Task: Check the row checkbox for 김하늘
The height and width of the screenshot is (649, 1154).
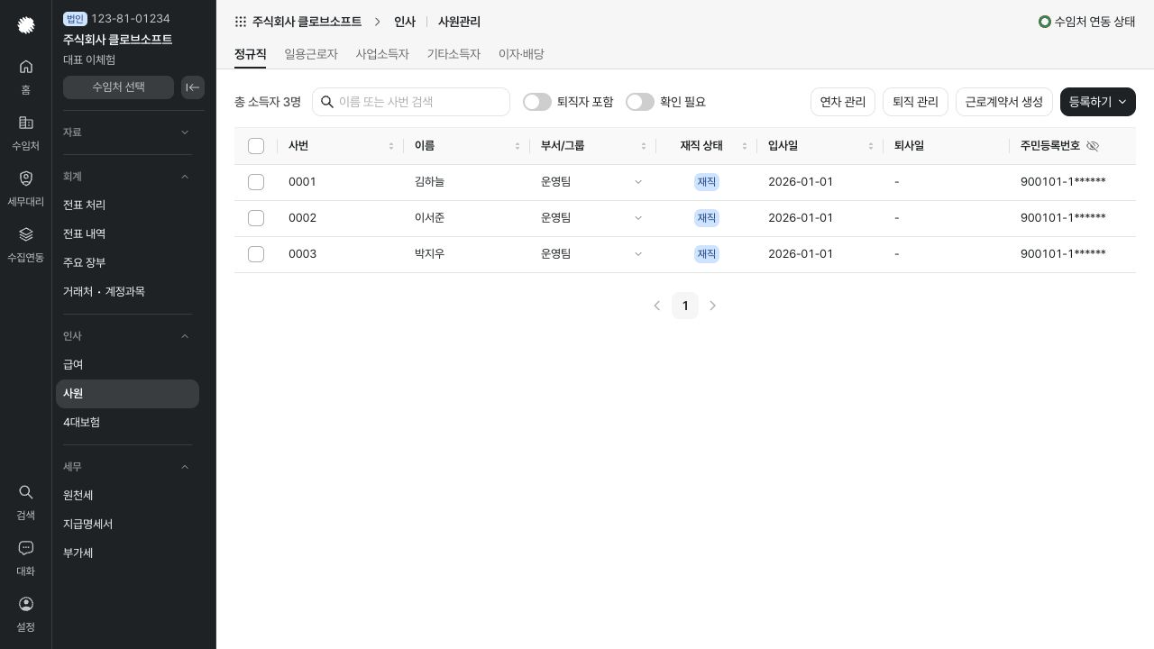Action: pyautogui.click(x=256, y=182)
